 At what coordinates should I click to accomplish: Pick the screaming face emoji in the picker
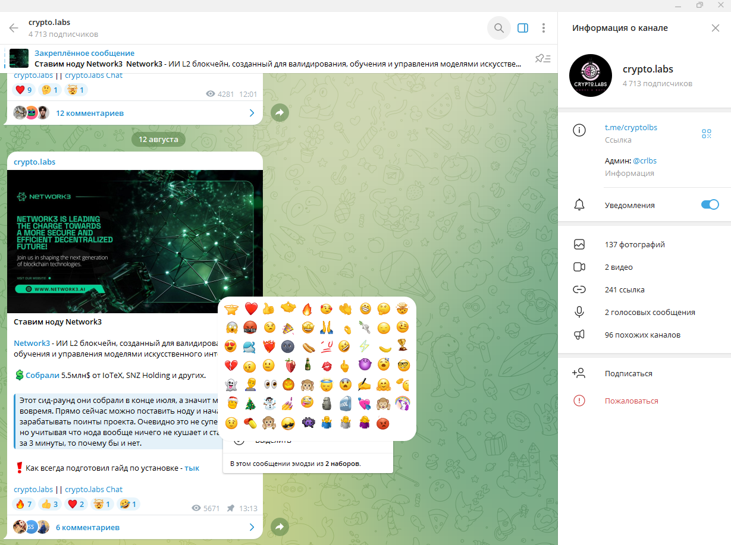pos(231,327)
